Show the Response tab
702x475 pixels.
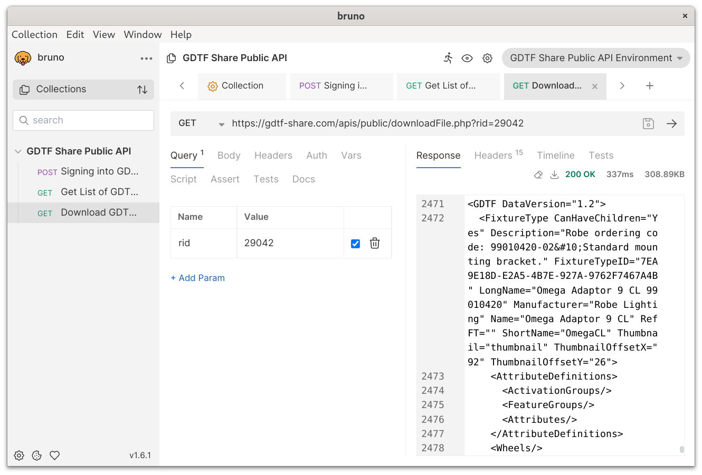click(x=439, y=156)
